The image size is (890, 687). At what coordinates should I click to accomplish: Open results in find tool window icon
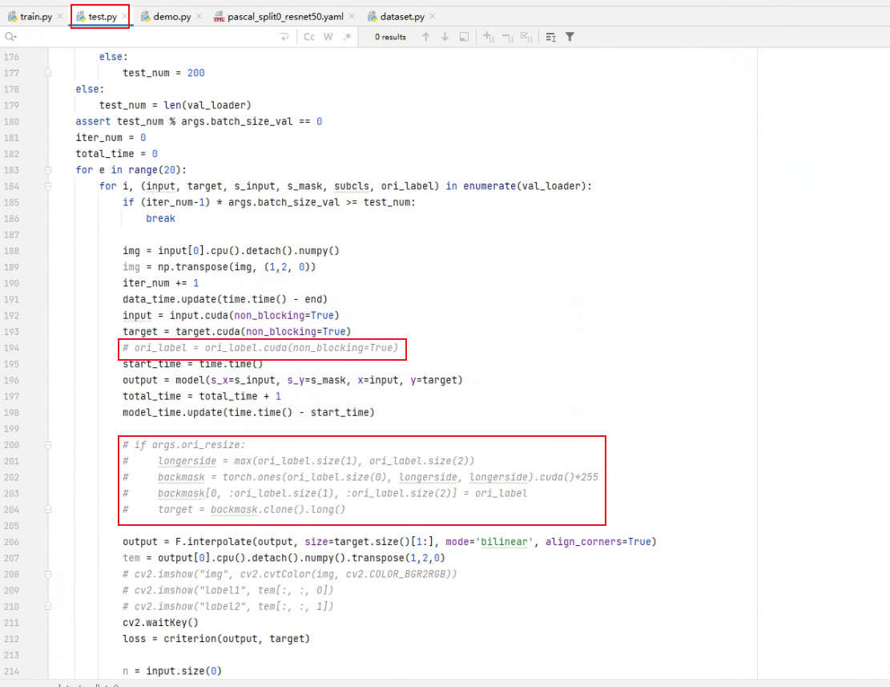click(x=550, y=37)
